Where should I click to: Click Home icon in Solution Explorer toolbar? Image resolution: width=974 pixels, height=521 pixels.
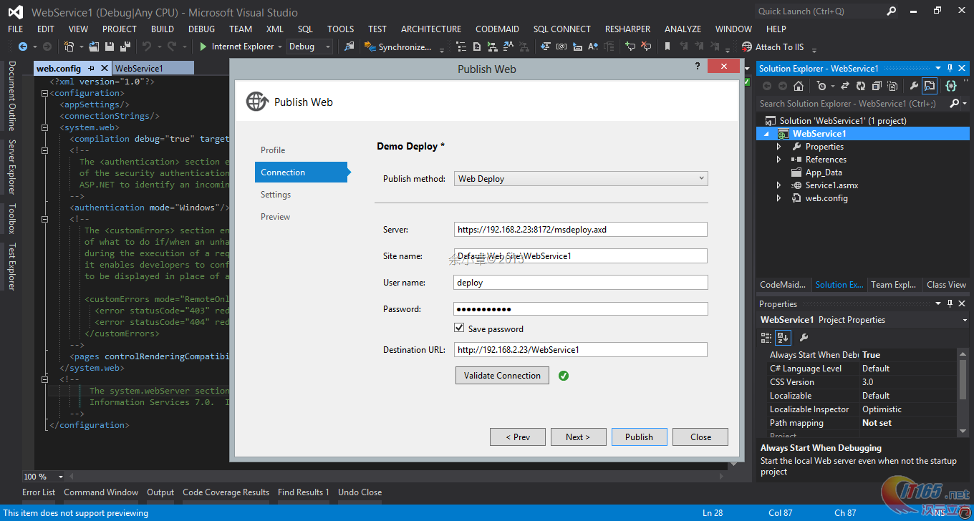point(799,86)
